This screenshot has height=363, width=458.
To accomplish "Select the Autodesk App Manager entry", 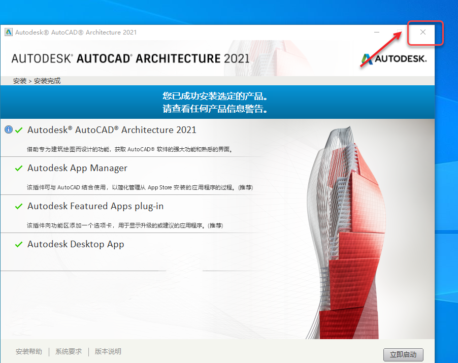I will 77,168.
